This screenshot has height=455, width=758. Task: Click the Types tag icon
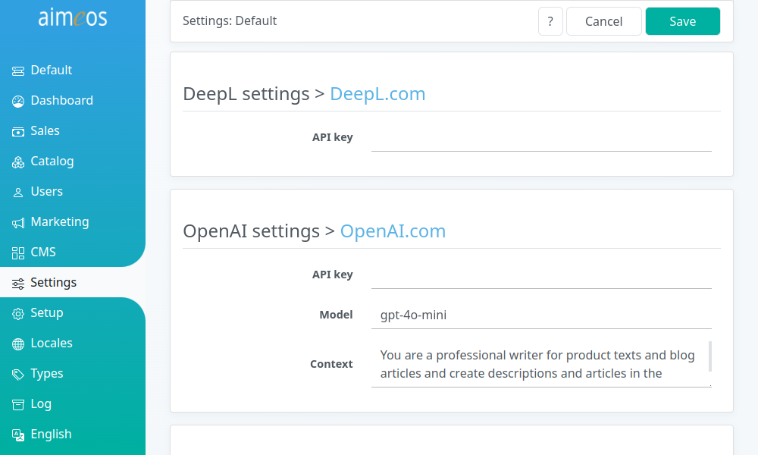pos(18,375)
